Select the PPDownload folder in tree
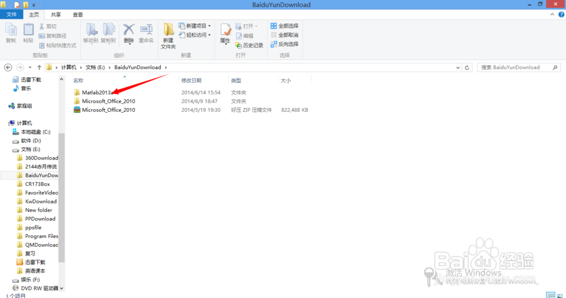The width and height of the screenshot is (566, 298). coord(36,219)
